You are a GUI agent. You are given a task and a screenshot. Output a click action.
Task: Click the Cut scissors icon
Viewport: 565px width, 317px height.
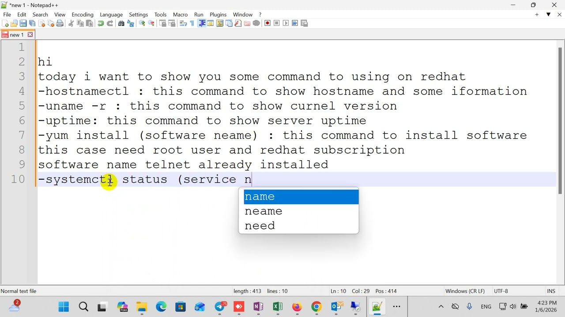coord(71,23)
